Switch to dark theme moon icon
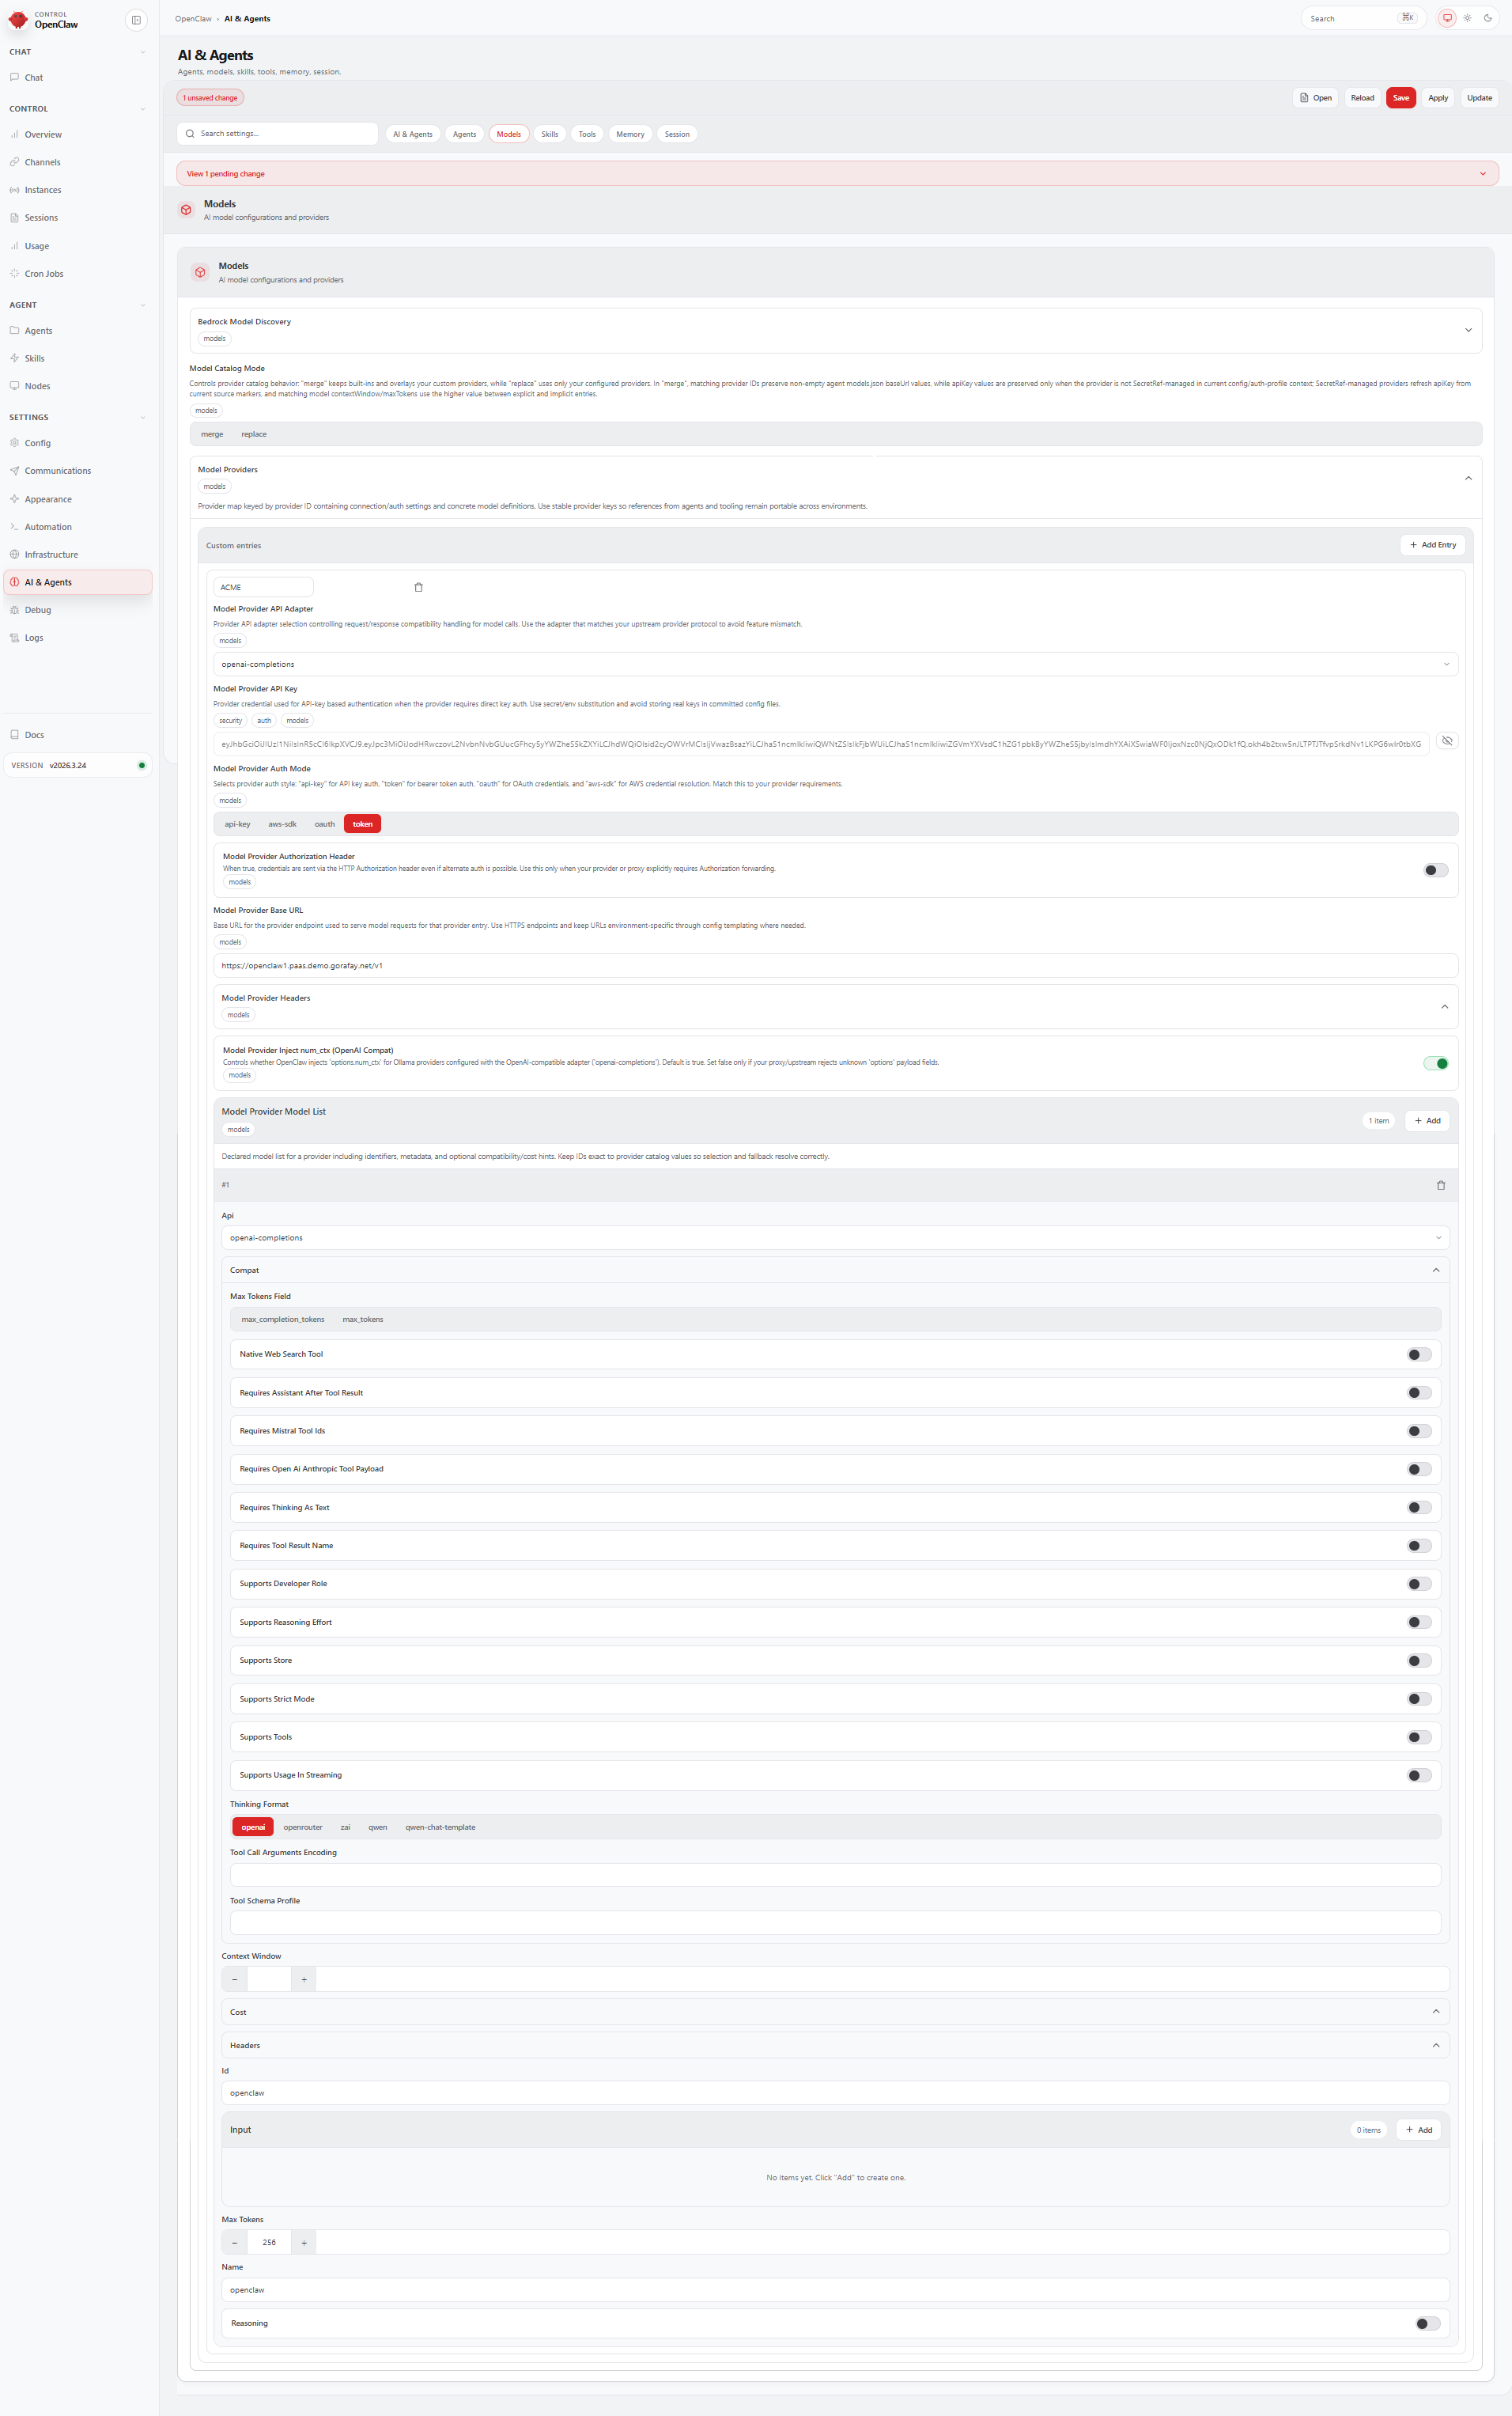Viewport: 1512px width, 2416px height. 1487,18
